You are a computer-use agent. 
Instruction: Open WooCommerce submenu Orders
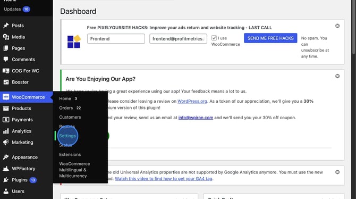tap(66, 108)
